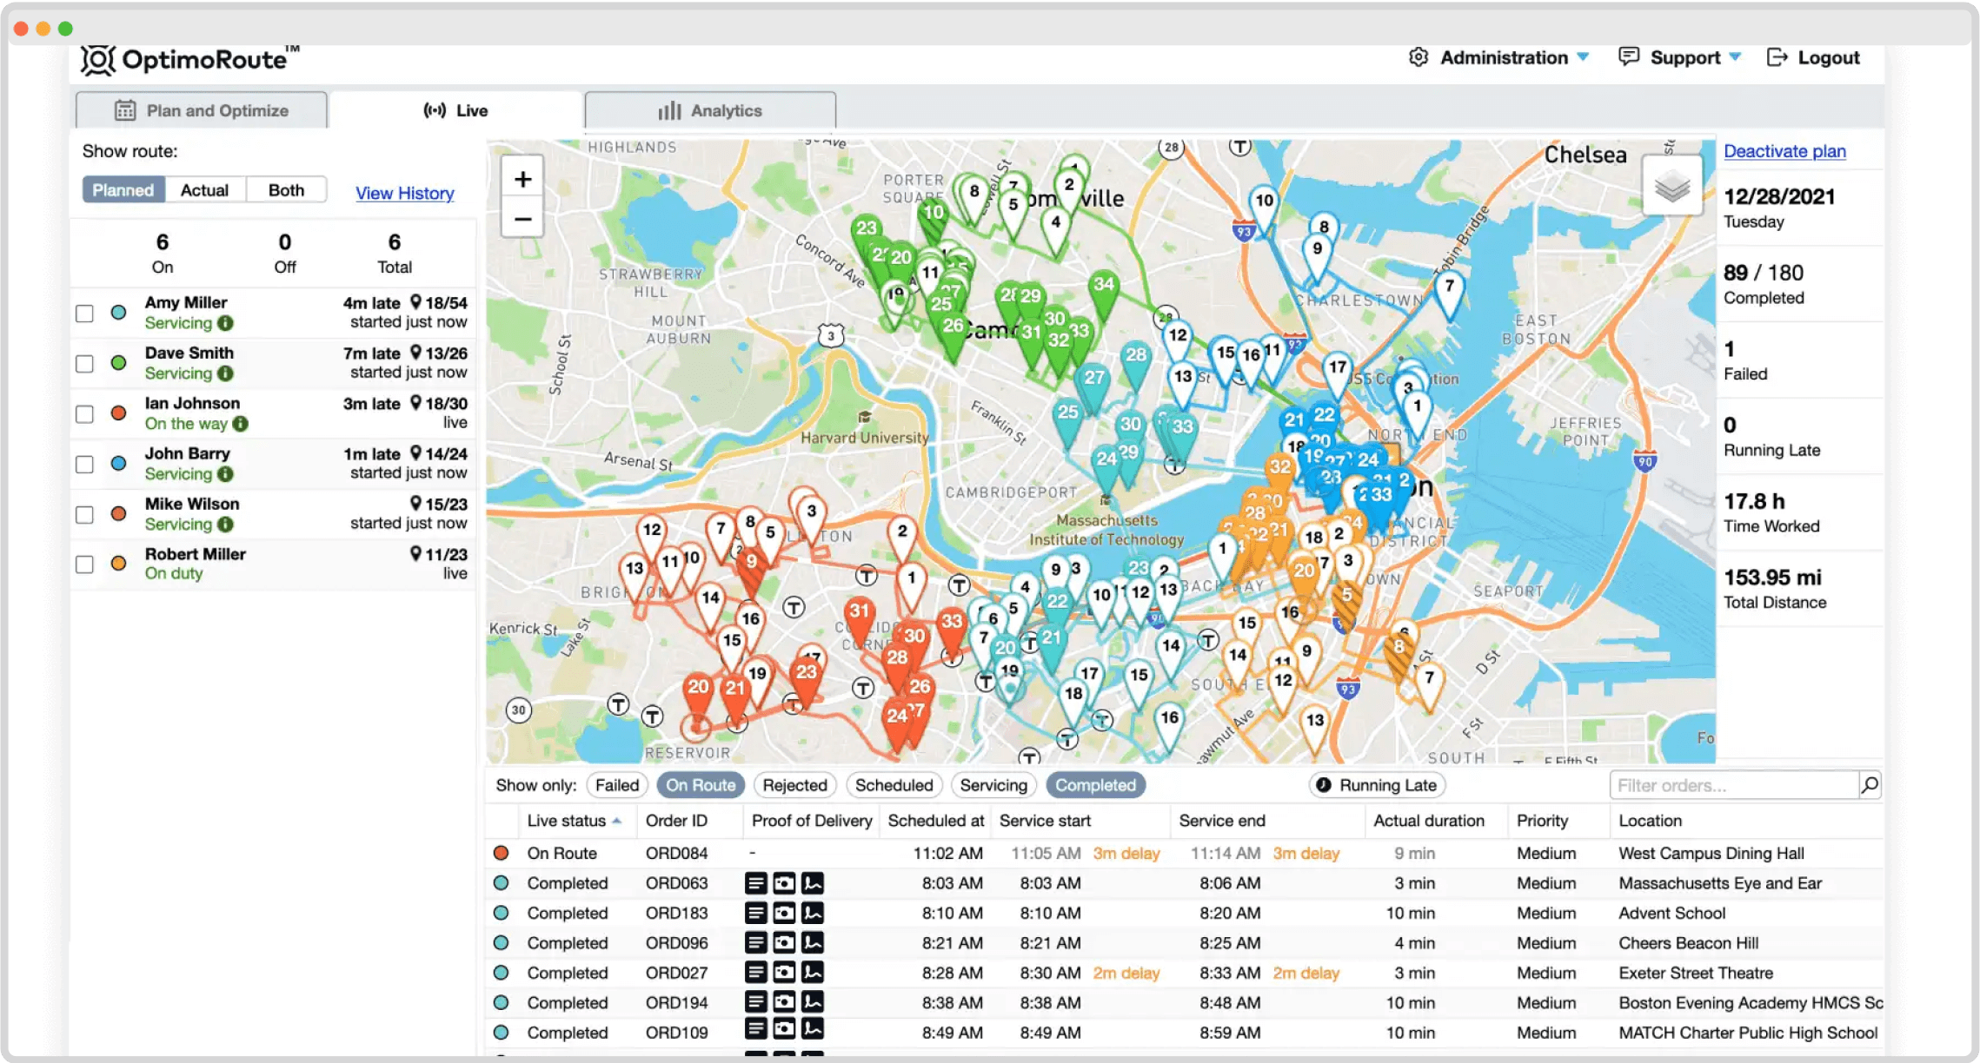Select the ORD084 On Route row
Viewport: 1980px width, 1063px height.
[x=1185, y=853]
